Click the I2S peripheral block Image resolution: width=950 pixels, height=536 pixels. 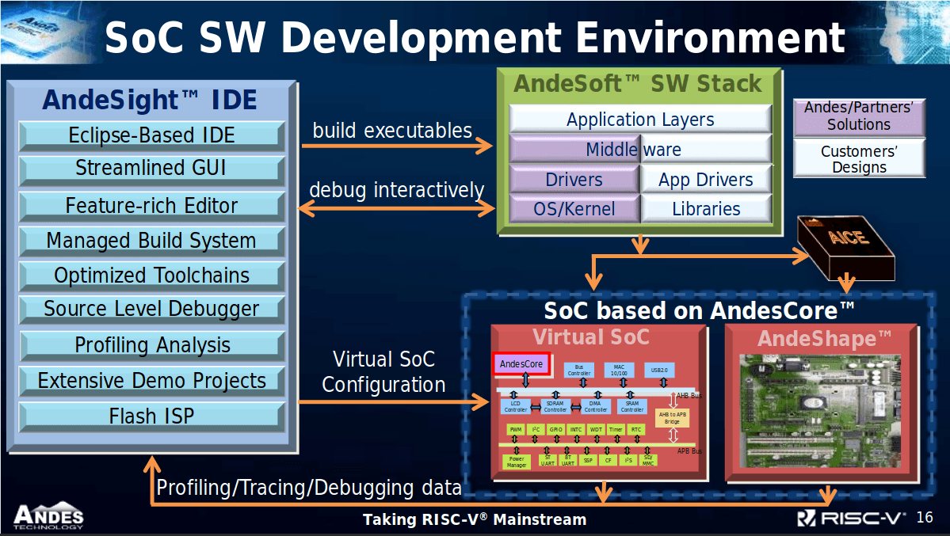(x=628, y=461)
